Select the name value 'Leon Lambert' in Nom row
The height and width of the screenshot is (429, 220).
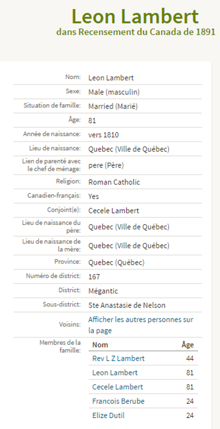click(x=111, y=78)
